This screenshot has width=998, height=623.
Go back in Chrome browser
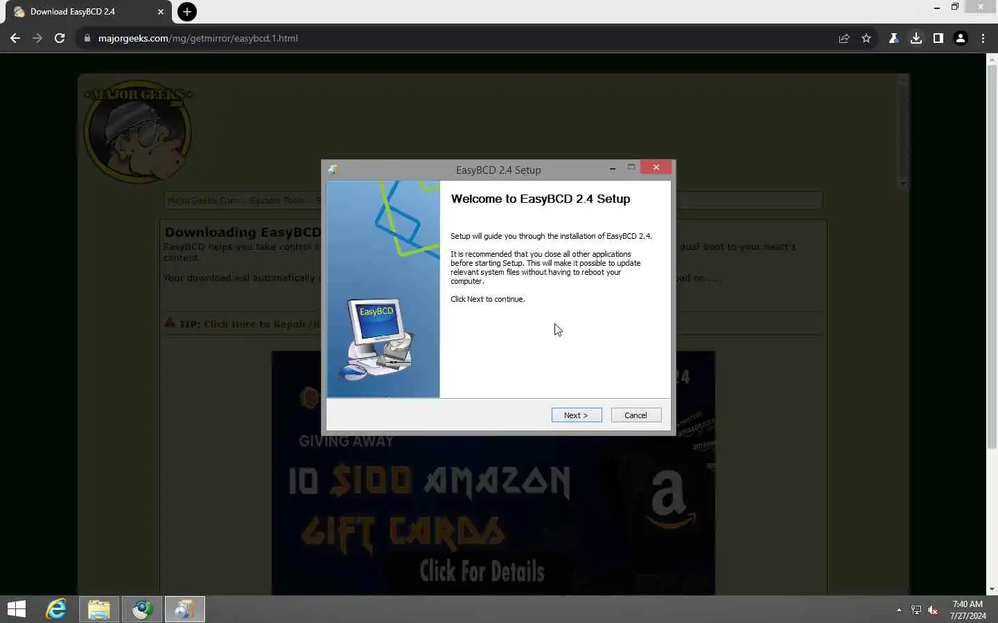click(15, 38)
